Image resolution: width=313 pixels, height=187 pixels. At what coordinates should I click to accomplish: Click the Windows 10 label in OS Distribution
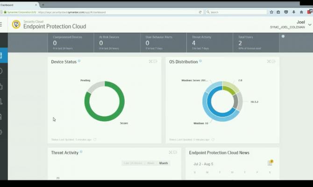201,123
